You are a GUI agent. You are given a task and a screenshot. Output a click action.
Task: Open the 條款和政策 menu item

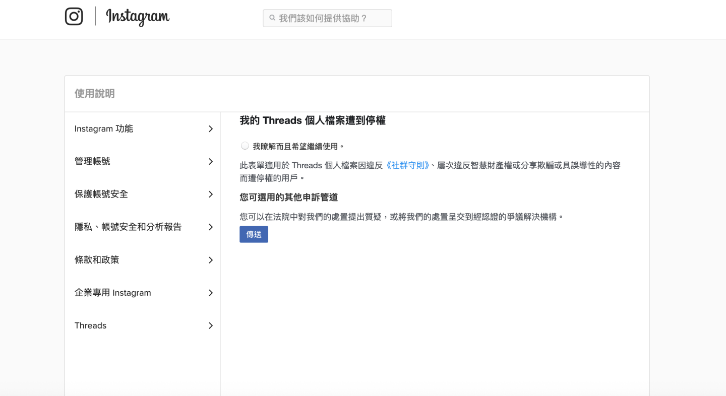pyautogui.click(x=143, y=260)
